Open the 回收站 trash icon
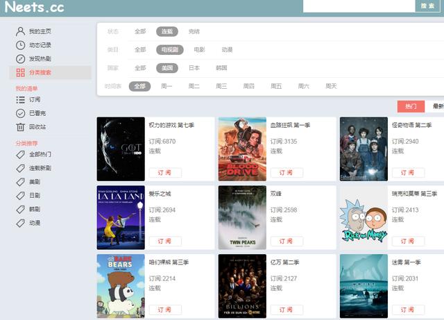 coord(20,127)
